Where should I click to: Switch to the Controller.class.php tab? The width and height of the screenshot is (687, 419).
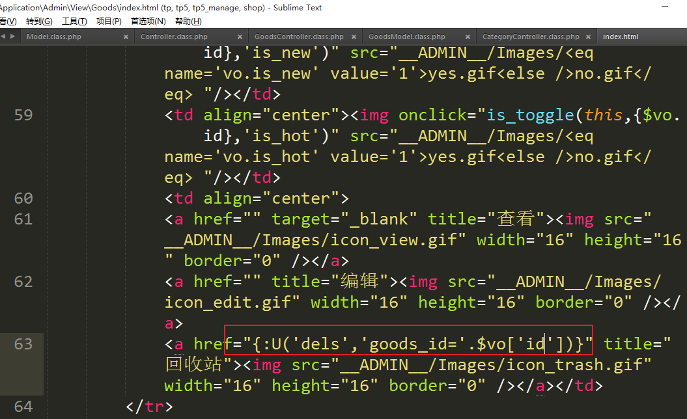tap(174, 37)
